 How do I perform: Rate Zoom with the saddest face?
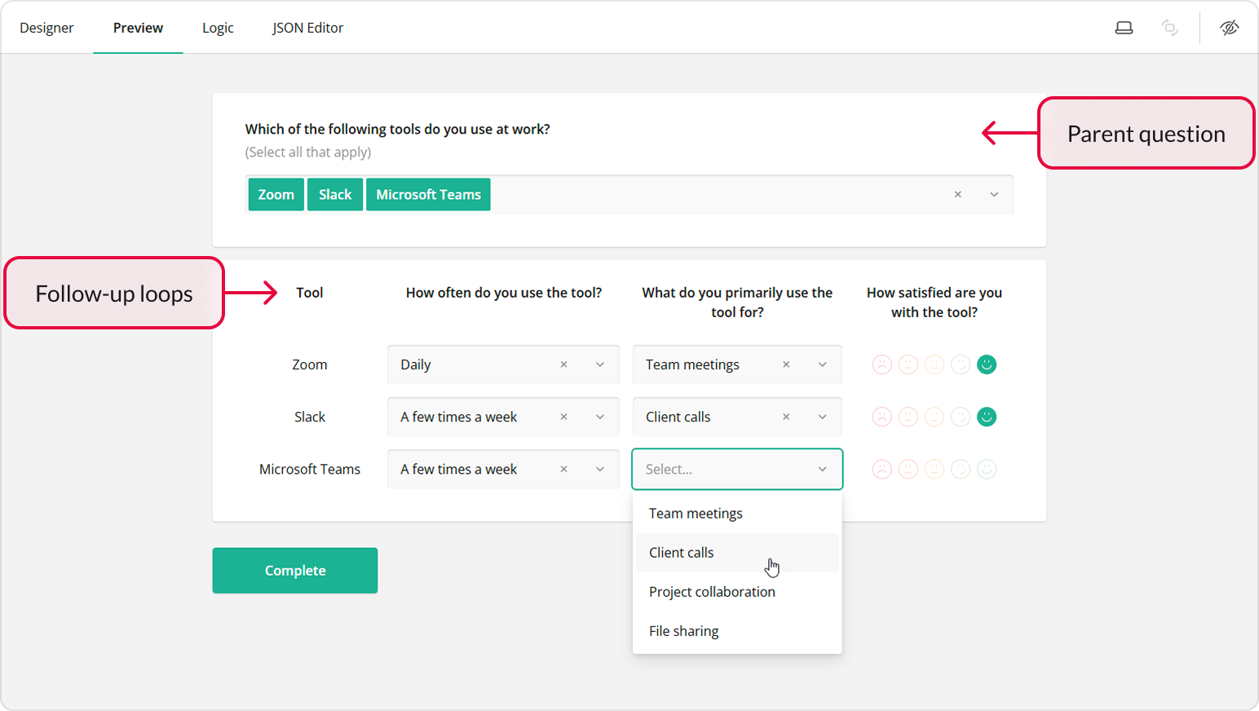(x=881, y=364)
